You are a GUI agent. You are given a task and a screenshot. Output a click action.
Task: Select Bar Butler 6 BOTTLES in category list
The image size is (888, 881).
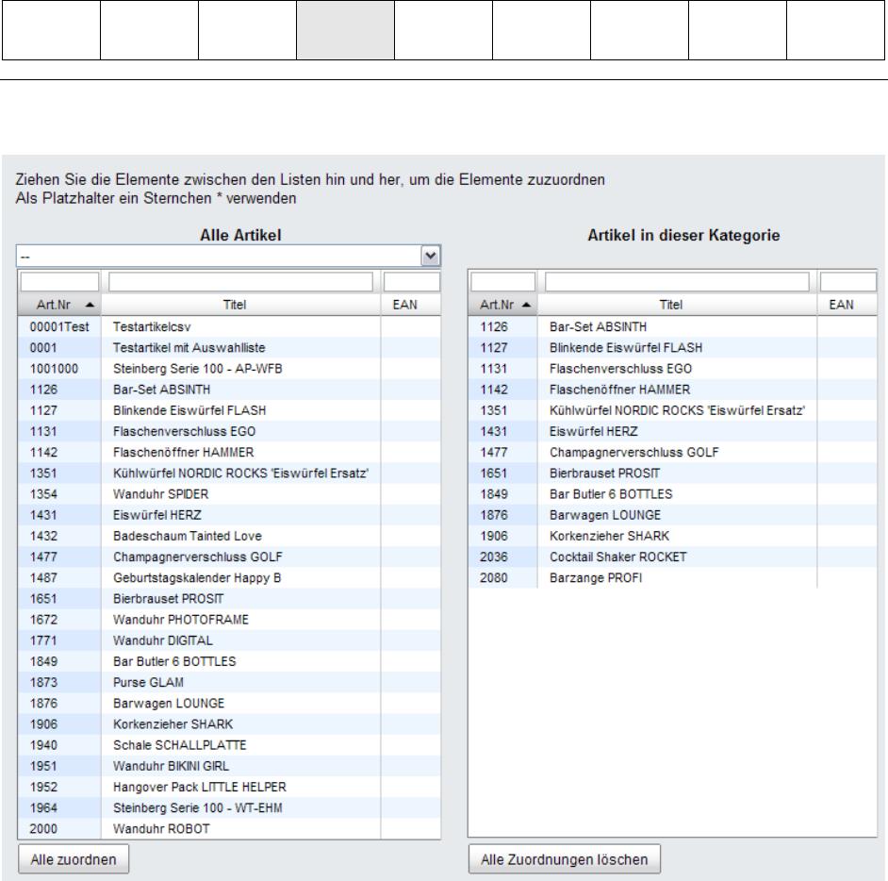673,494
